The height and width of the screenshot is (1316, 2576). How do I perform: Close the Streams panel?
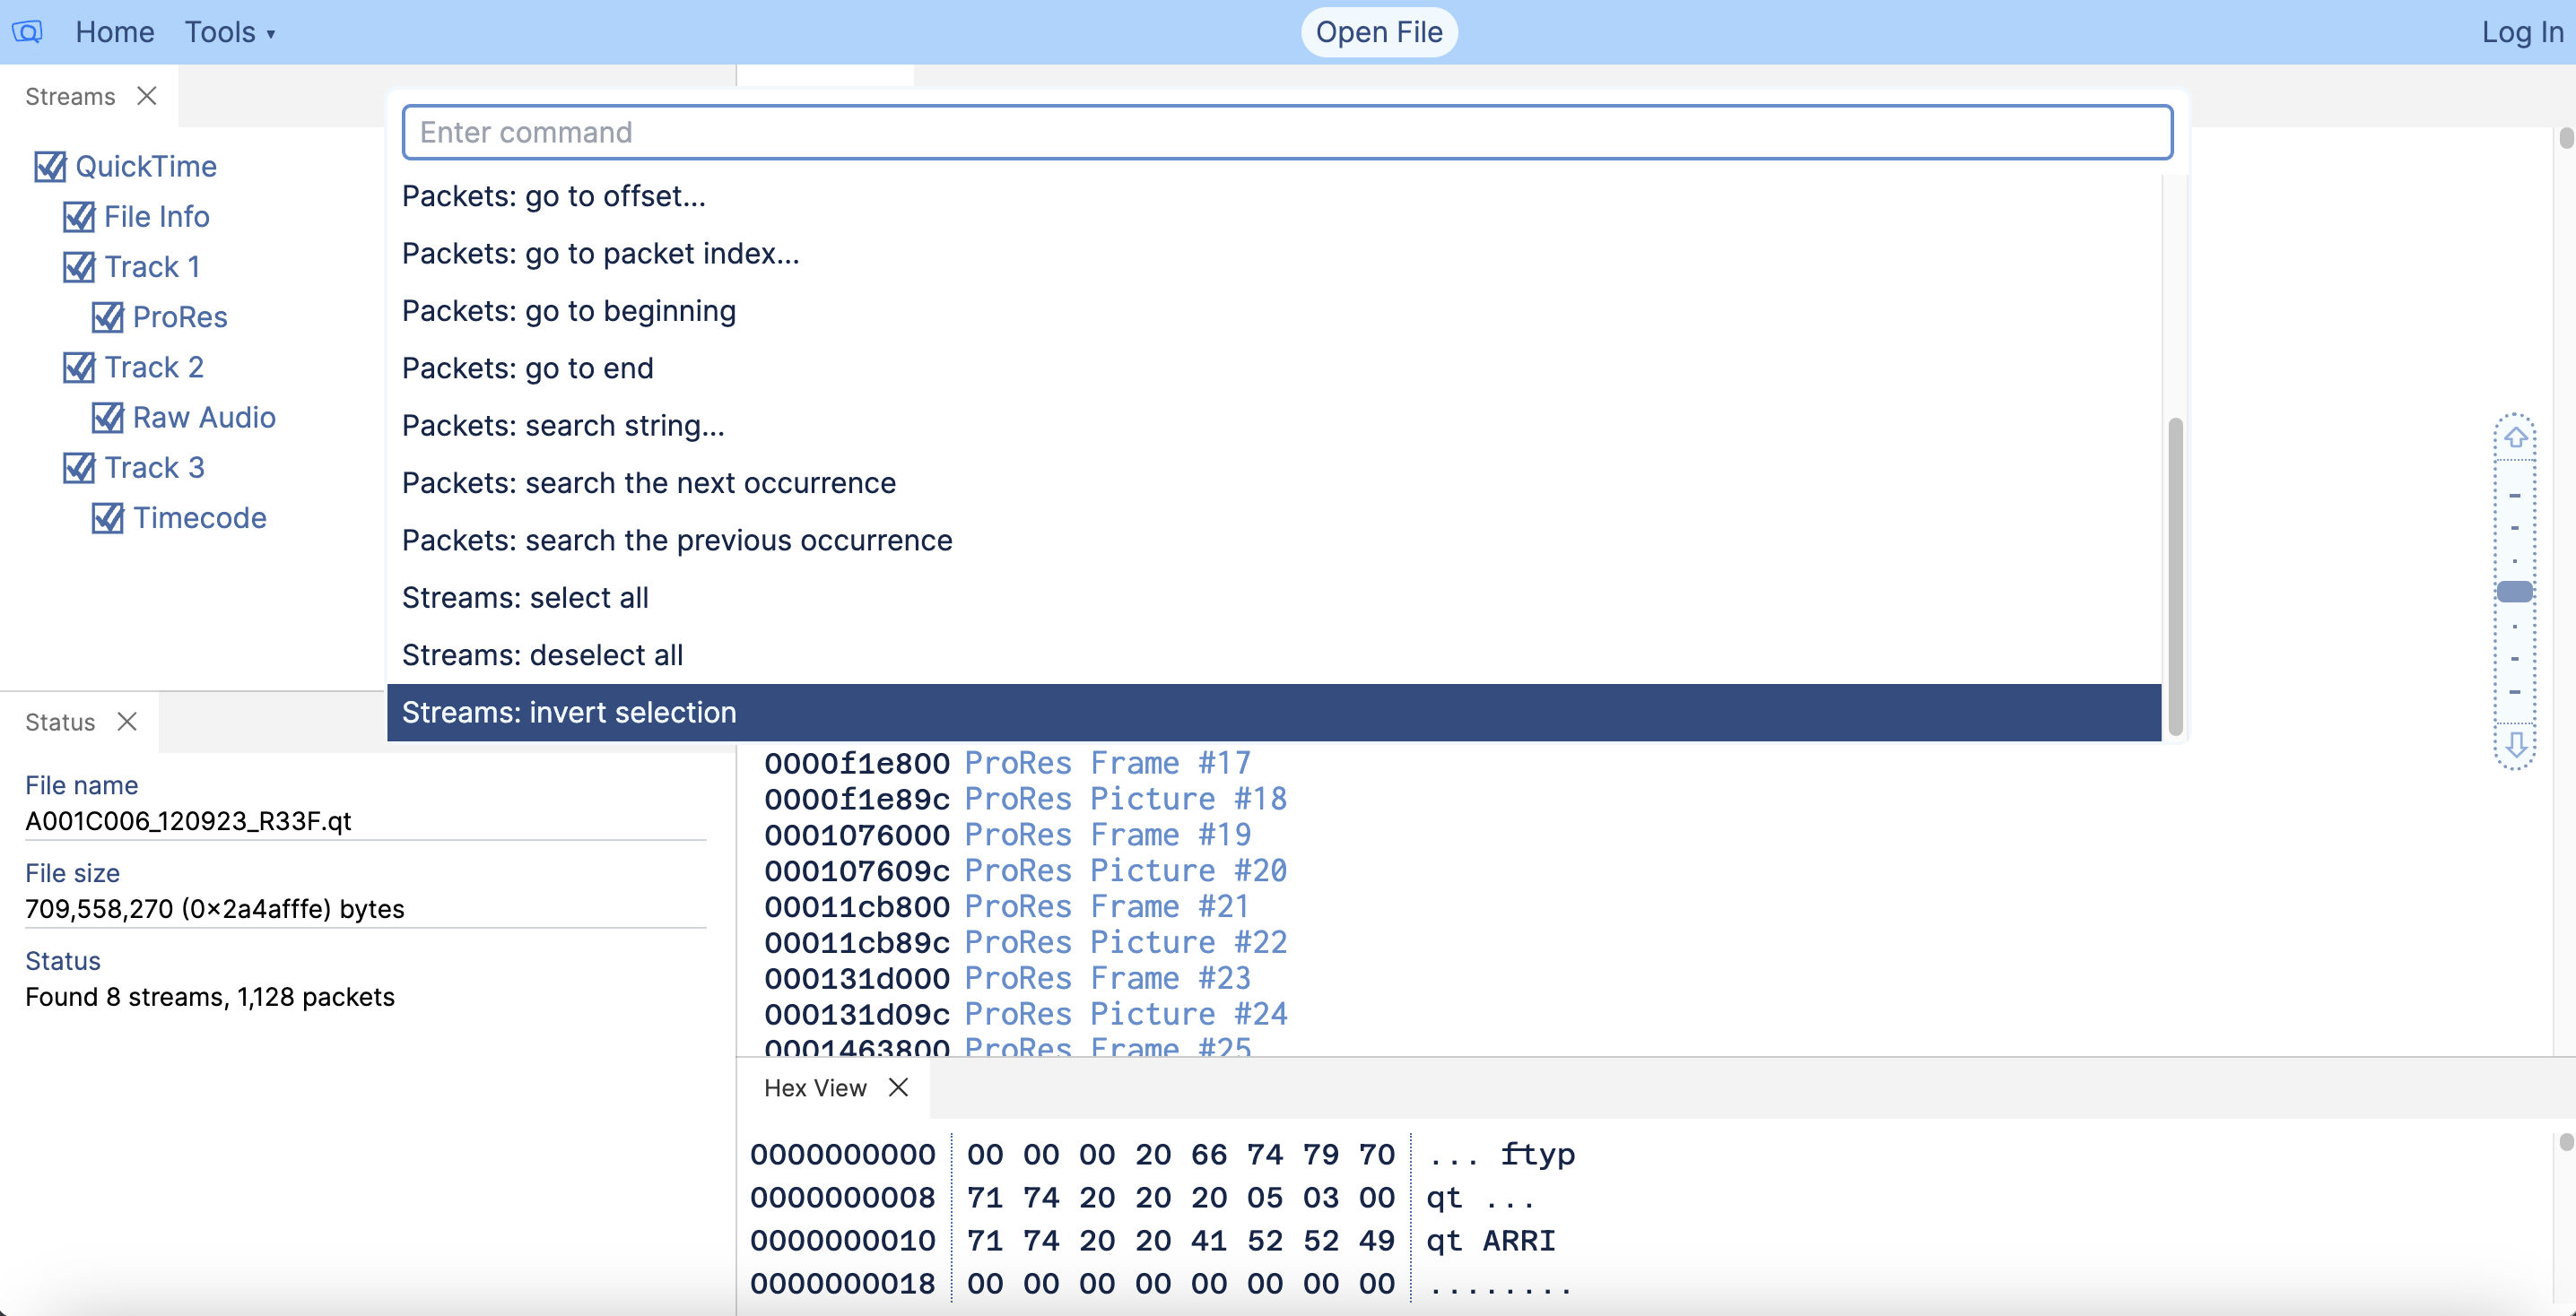pyautogui.click(x=148, y=96)
